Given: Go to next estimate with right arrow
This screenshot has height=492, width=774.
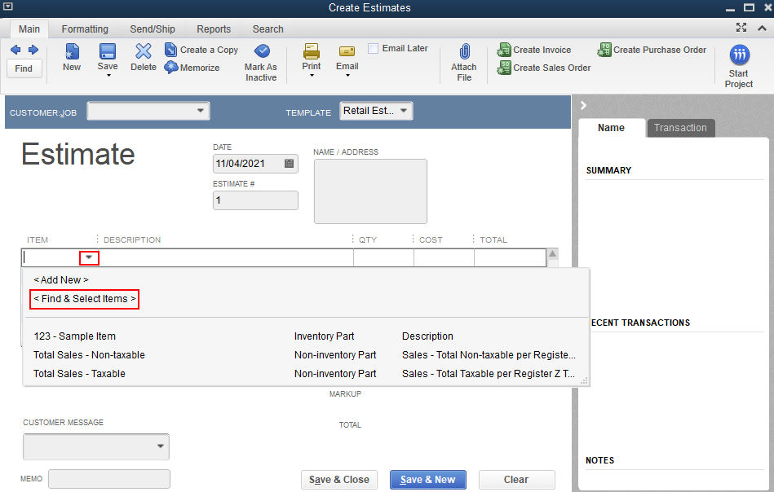Looking at the screenshot, I should 33,50.
